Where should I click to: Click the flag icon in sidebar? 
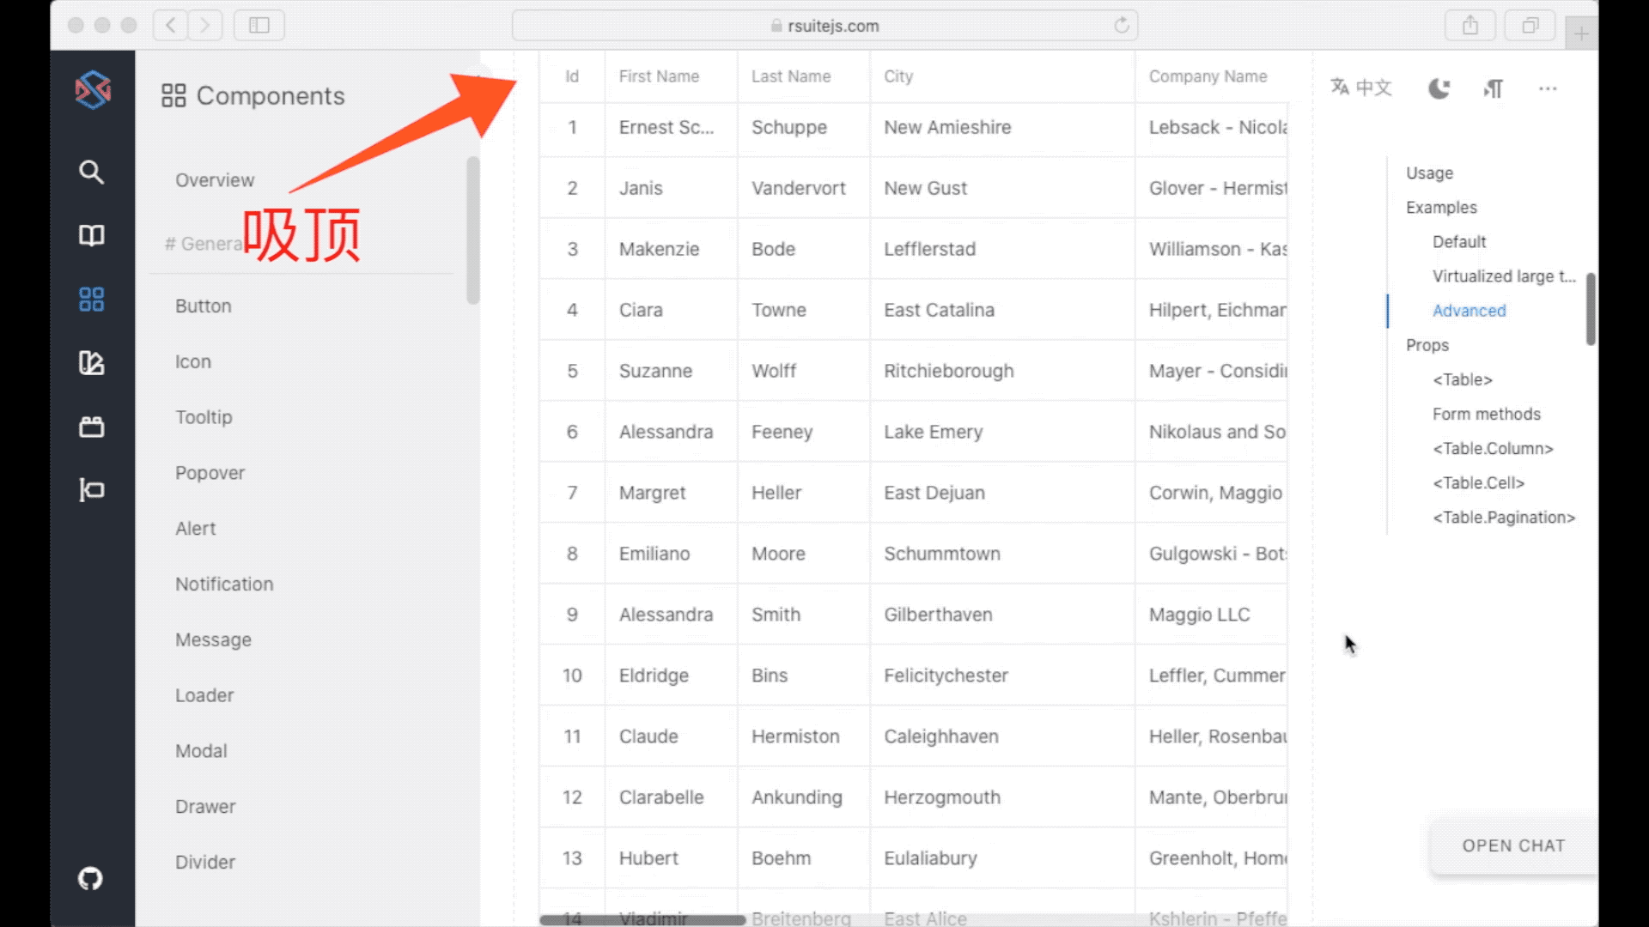90,490
